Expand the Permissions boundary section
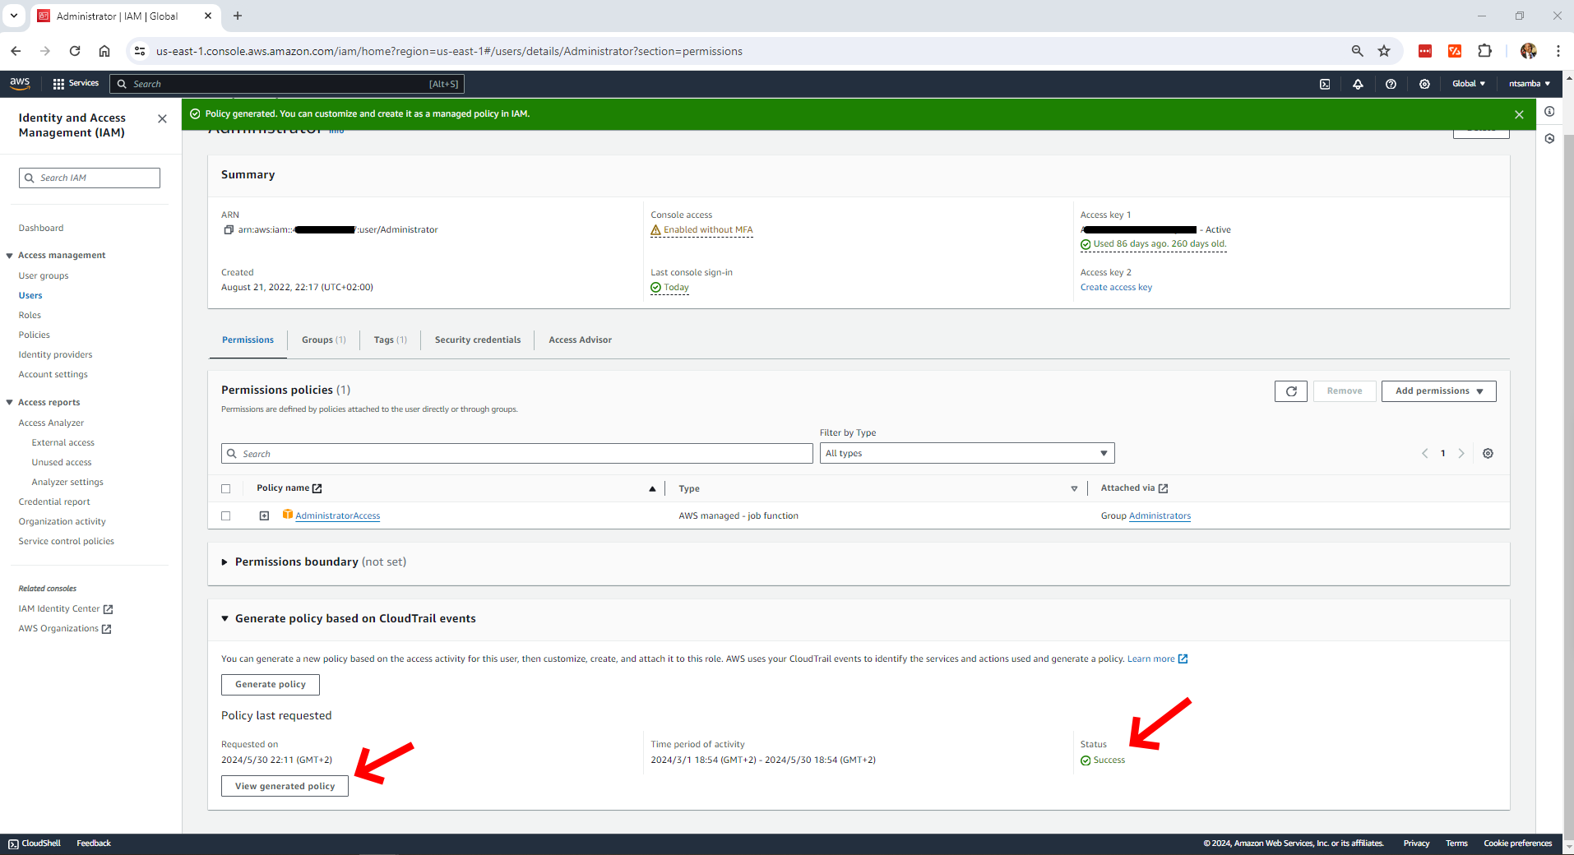The width and height of the screenshot is (1574, 855). click(x=225, y=562)
